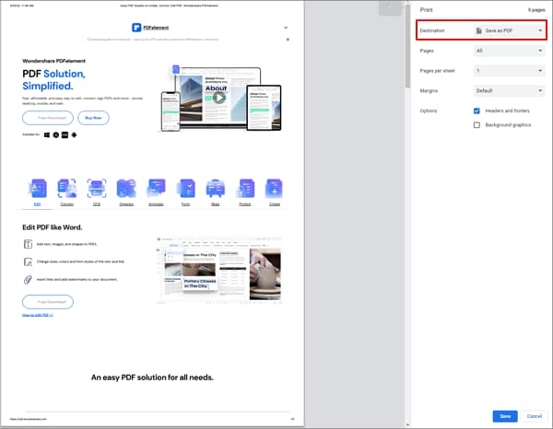Select the Form feature icon
The image size is (553, 429).
[x=186, y=189]
